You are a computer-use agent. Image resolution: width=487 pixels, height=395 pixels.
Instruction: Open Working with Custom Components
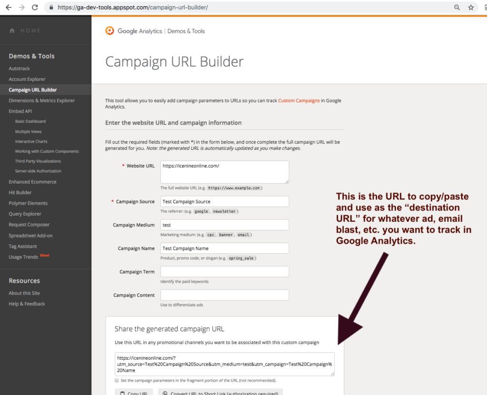[x=47, y=151]
